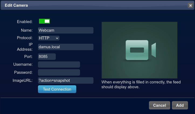Screen dimensions: 195x114
Task: Click the Name field containing Webcam
Action: (65, 30)
